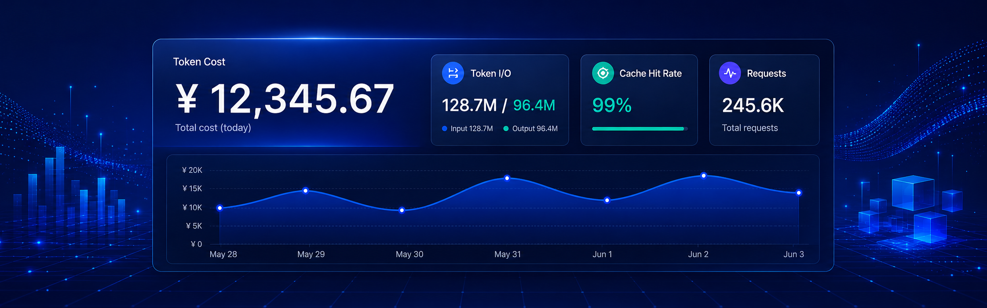The height and width of the screenshot is (308, 987).
Task: Select the May 31 chart data point
Action: tap(507, 178)
